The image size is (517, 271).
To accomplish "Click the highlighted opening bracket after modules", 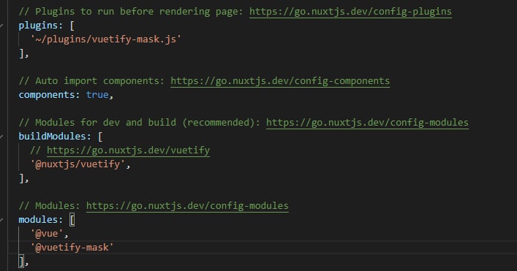I will (72, 220).
